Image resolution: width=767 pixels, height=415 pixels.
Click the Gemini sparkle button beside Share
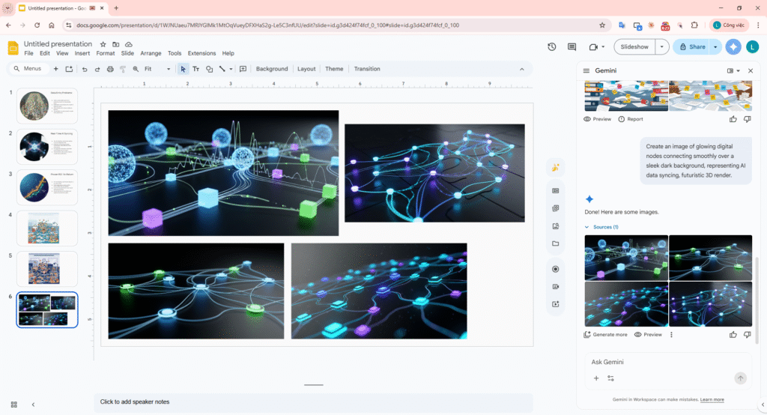[733, 46]
